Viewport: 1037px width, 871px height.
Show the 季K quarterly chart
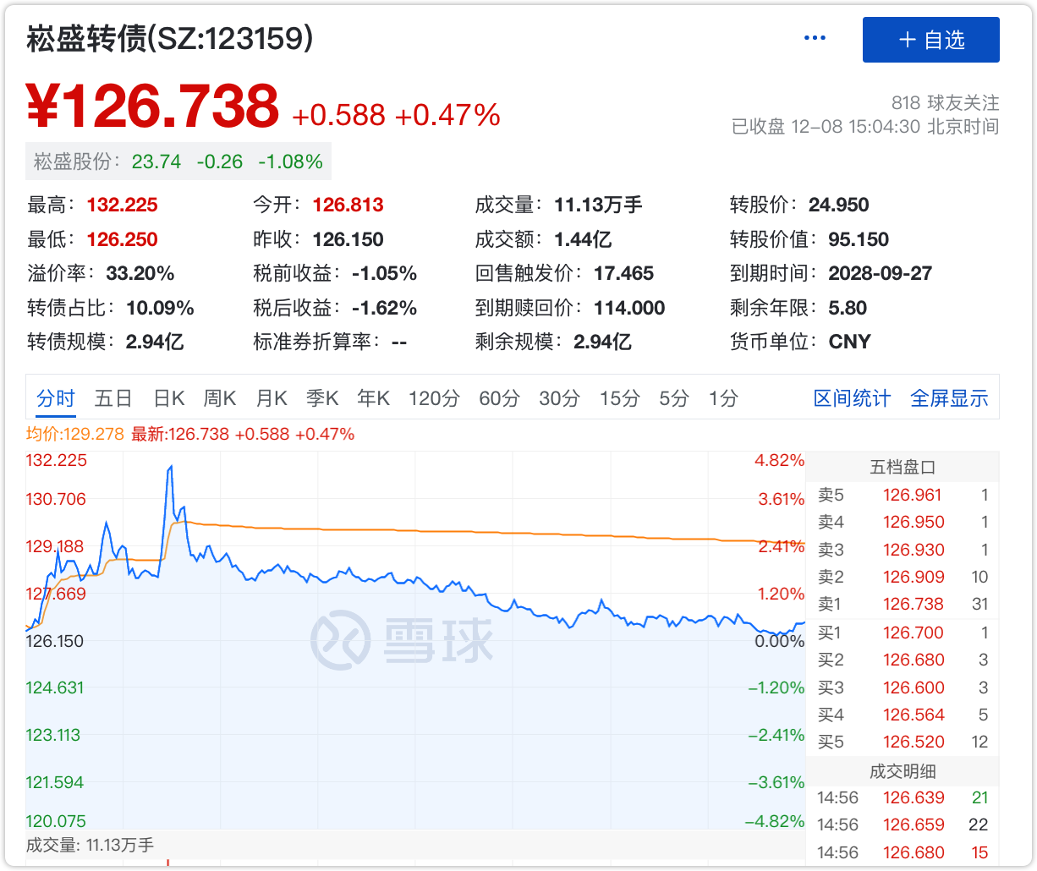322,398
